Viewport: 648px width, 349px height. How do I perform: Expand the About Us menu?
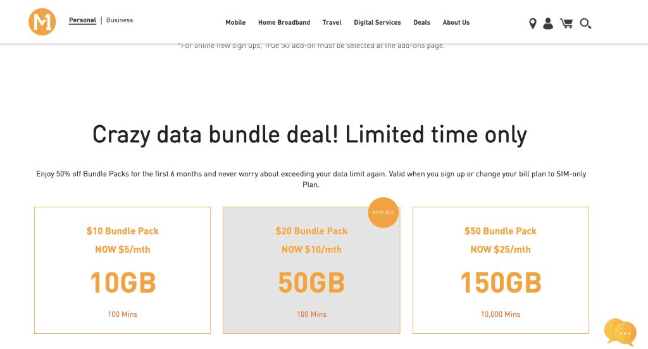tap(456, 22)
